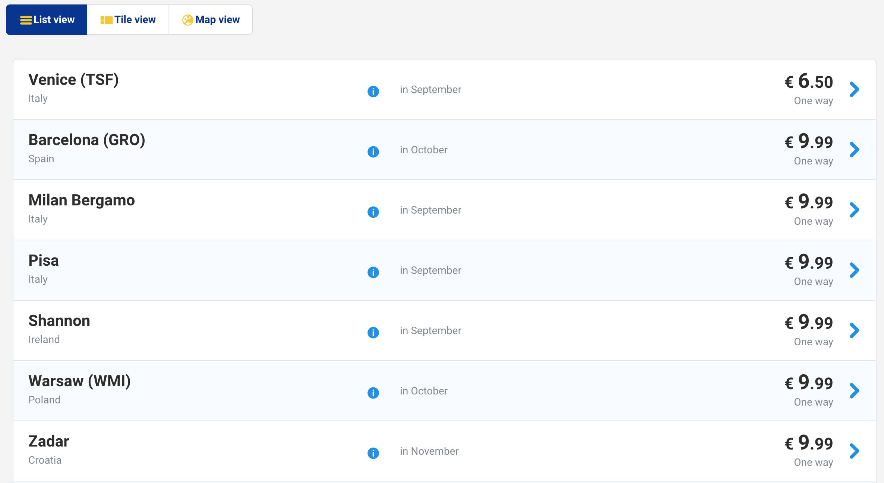Switch to List view tab

(47, 20)
